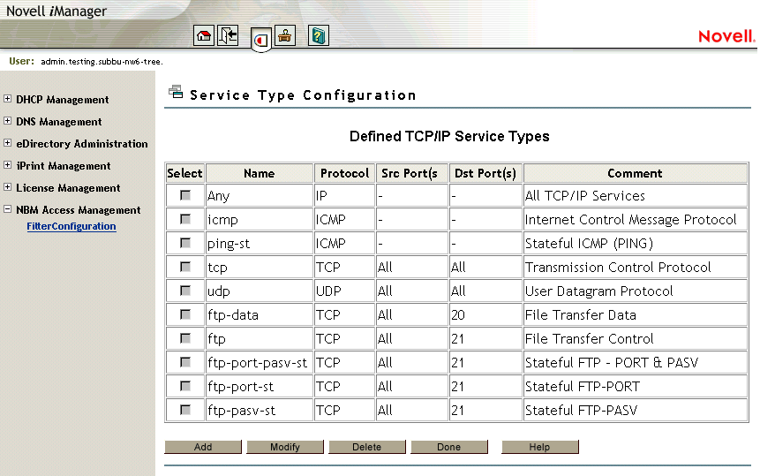Check the Any service type checkbox

(x=185, y=195)
